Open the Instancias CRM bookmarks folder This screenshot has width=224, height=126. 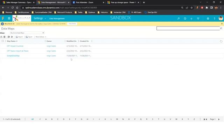point(118,13)
